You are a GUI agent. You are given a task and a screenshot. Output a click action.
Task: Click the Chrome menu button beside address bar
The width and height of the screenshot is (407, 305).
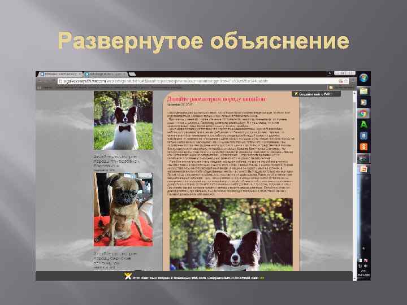click(353, 81)
